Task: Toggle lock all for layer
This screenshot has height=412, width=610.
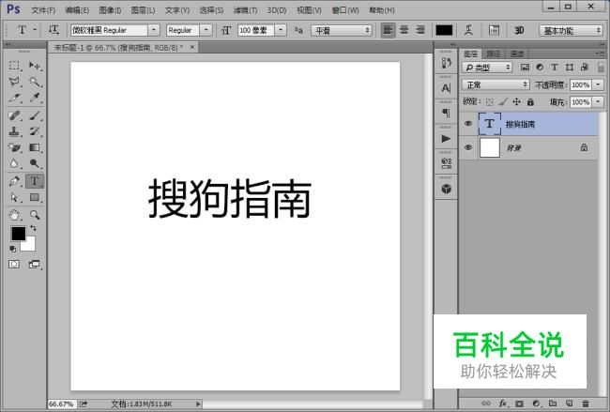Action: 530,102
